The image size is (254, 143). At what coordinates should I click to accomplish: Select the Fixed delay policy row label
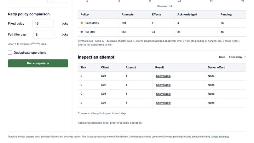point(92,23)
